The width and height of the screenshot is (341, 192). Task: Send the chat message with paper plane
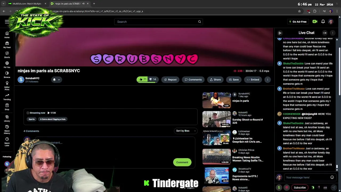tap(333, 187)
